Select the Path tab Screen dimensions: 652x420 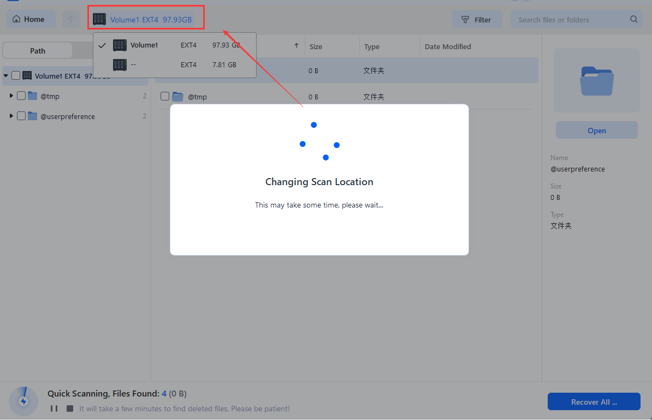(38, 51)
